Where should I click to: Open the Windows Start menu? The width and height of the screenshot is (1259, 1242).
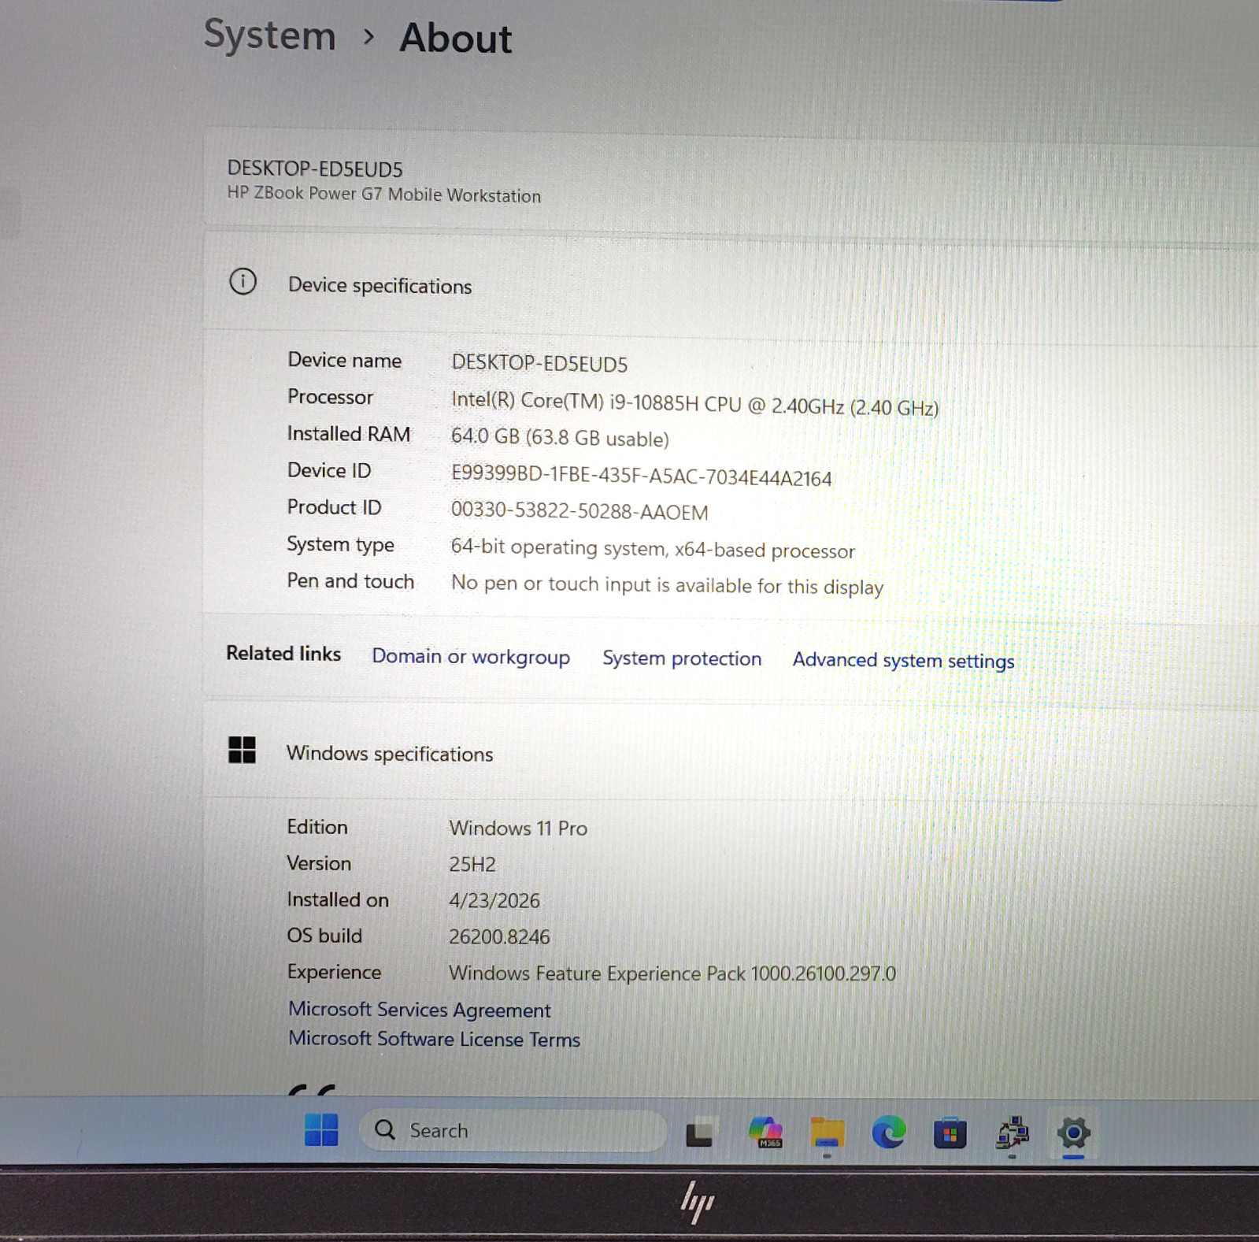click(x=321, y=1130)
